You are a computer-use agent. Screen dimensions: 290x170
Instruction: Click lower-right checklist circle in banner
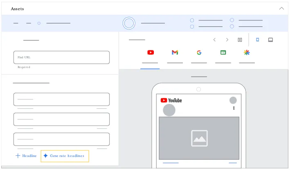pos(232,26)
